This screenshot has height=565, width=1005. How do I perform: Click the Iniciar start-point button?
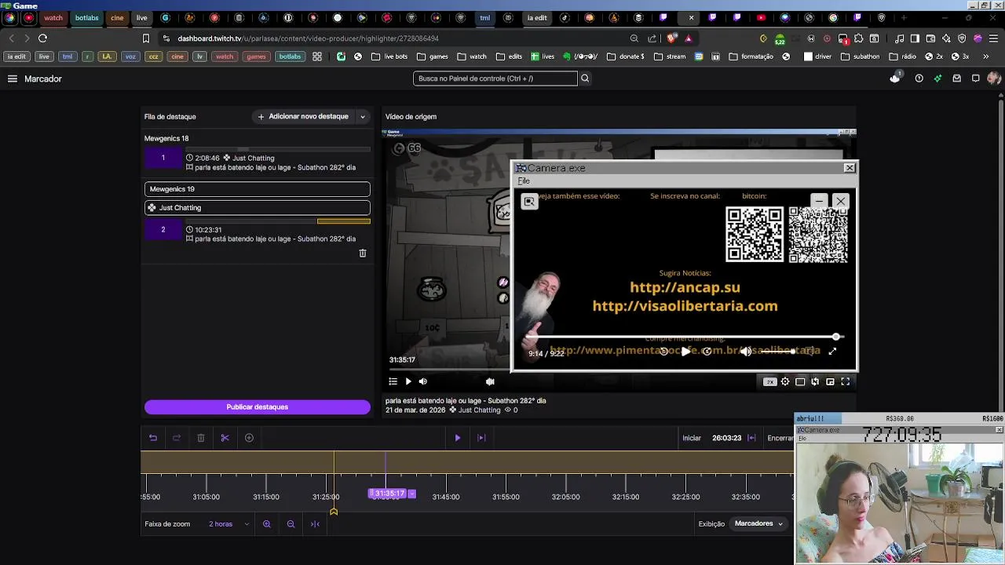pos(692,438)
